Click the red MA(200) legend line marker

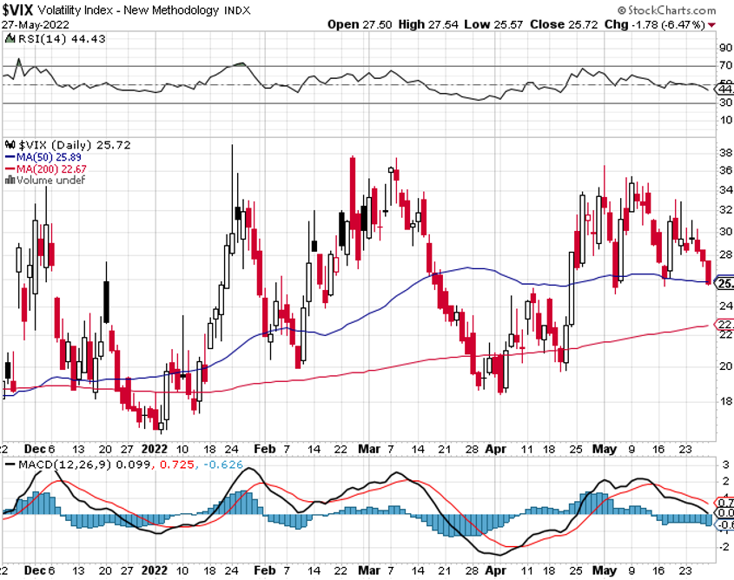pyautogui.click(x=10, y=168)
